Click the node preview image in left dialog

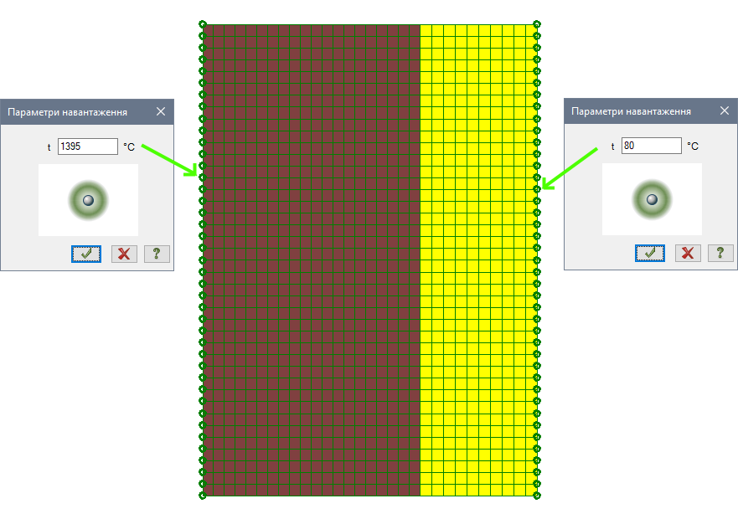tap(88, 199)
